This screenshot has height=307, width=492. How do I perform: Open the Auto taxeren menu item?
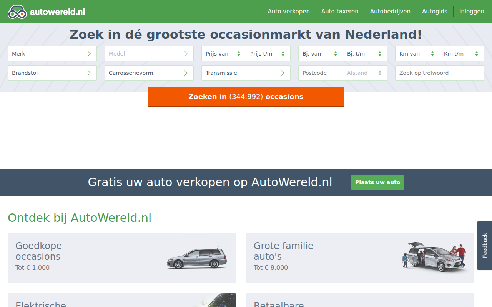(x=340, y=12)
